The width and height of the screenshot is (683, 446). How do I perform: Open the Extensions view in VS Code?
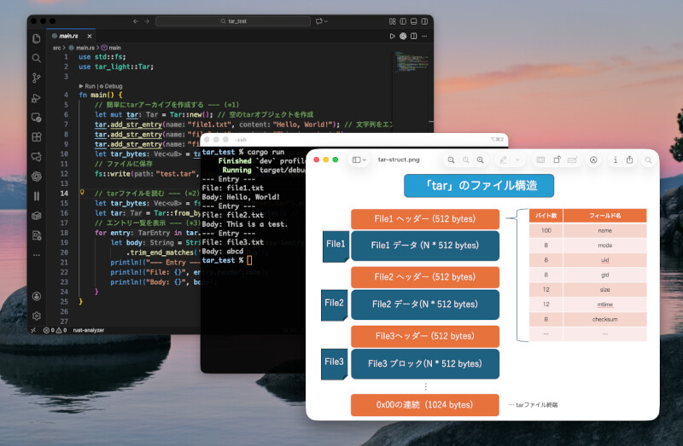(x=37, y=137)
